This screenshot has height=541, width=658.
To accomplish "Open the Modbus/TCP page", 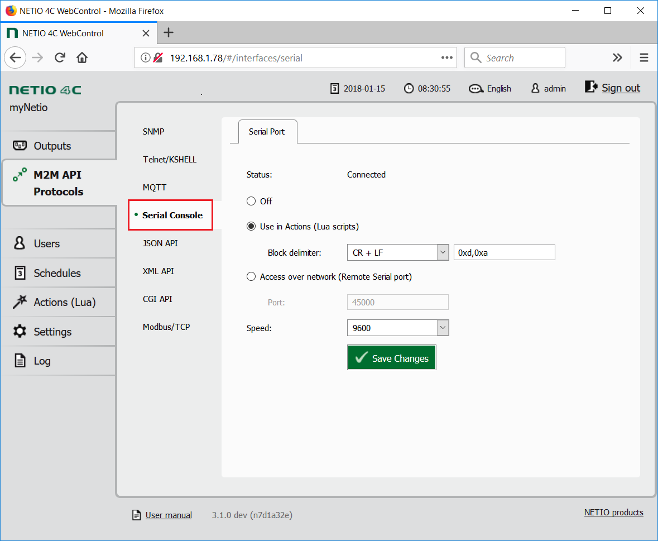I will (166, 327).
